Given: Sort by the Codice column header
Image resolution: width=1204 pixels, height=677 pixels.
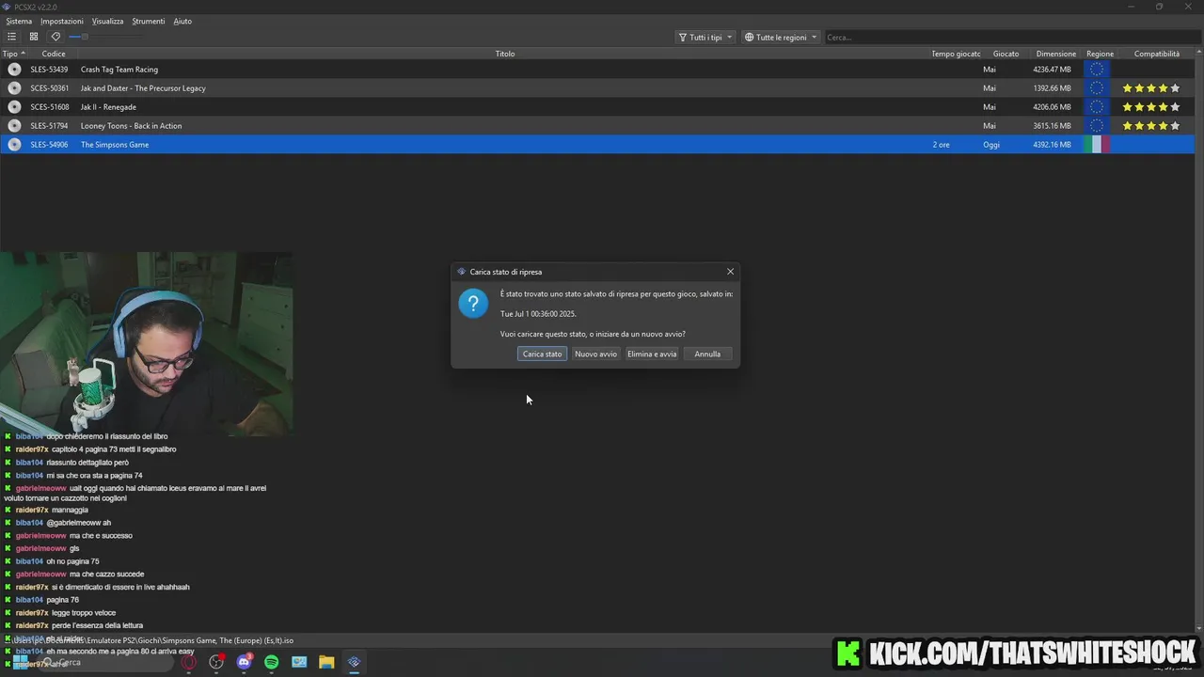Looking at the screenshot, I should click(54, 54).
